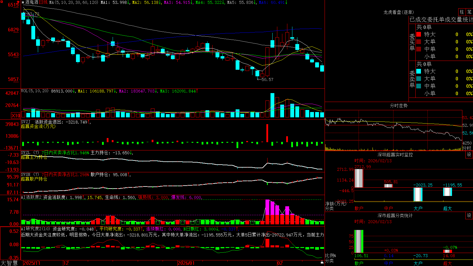The image size is (473, 266).
Task: Select the MA(5,10,20,30,60,120) indicator label
Action: (74, 2)
